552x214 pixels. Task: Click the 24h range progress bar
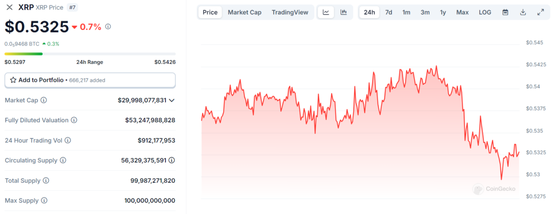click(x=90, y=54)
